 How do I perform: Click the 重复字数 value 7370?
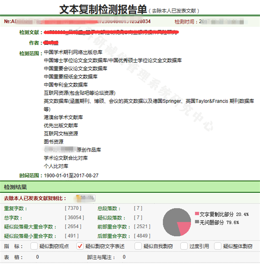(x=73, y=208)
